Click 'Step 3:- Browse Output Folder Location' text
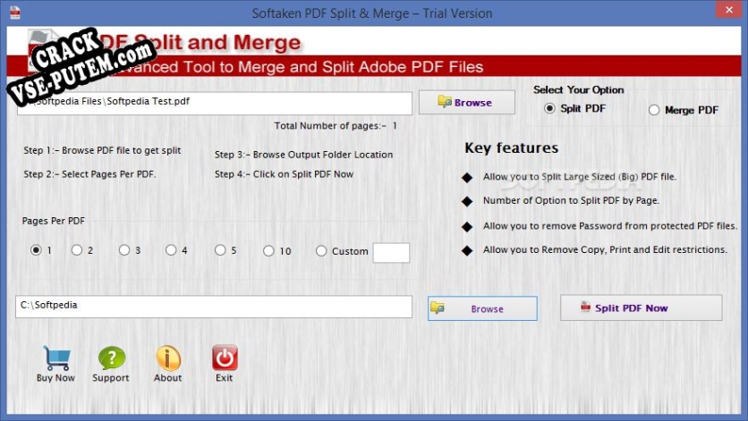748x421 pixels. point(304,155)
